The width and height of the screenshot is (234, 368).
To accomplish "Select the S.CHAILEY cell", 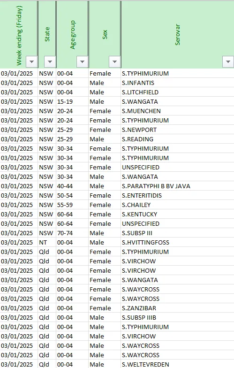I will (177, 205).
